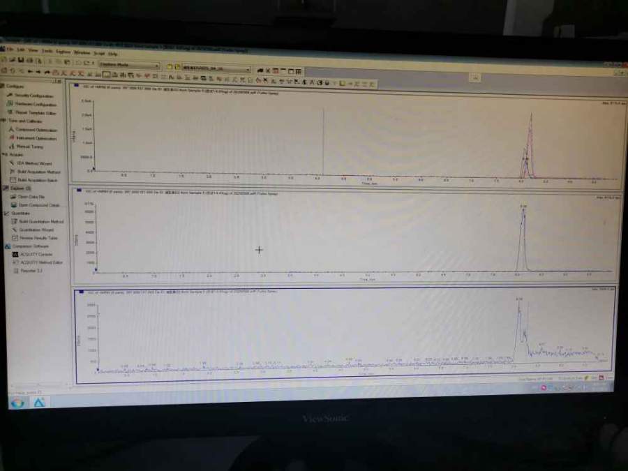Image resolution: width=628 pixels, height=471 pixels.
Task: Open the ACQUITY Console
Action: coord(36,255)
